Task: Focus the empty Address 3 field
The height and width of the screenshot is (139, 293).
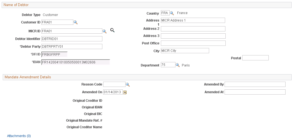Action: (x=193, y=36)
